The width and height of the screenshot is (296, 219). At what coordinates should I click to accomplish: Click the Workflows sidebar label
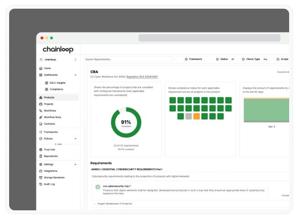click(50, 111)
